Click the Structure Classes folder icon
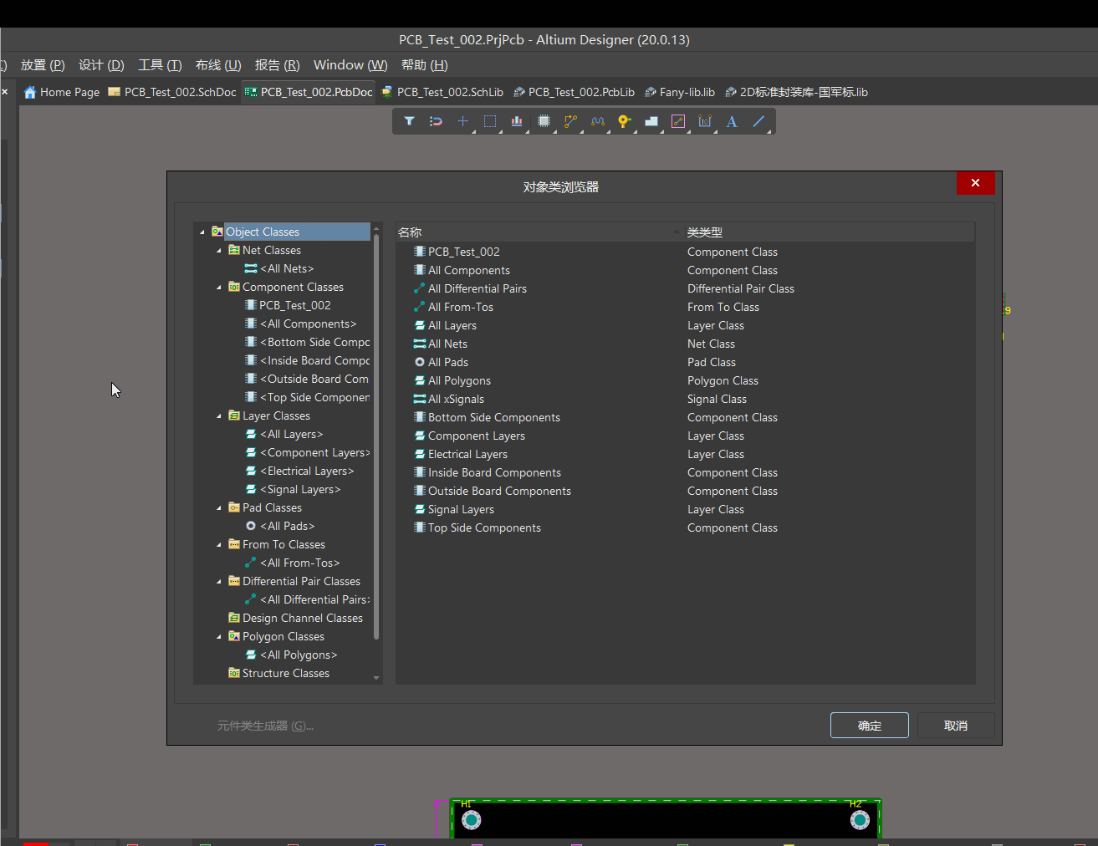 point(234,673)
